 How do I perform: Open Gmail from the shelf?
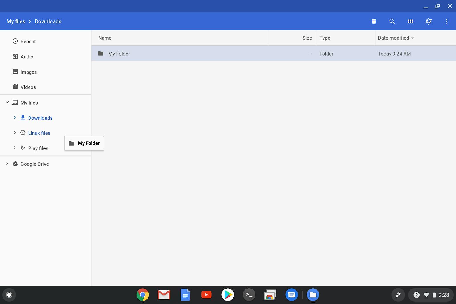pyautogui.click(x=164, y=295)
